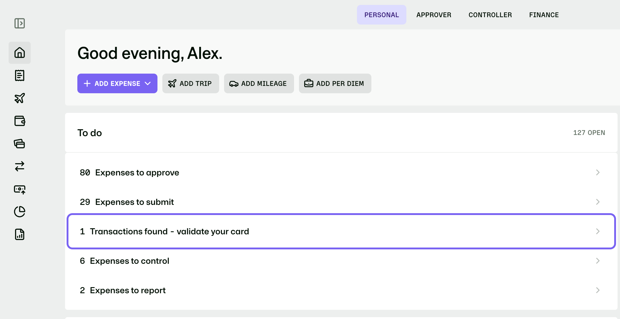Image resolution: width=620 pixels, height=319 pixels.
Task: Open the wallet sidebar icon
Action: point(20,121)
